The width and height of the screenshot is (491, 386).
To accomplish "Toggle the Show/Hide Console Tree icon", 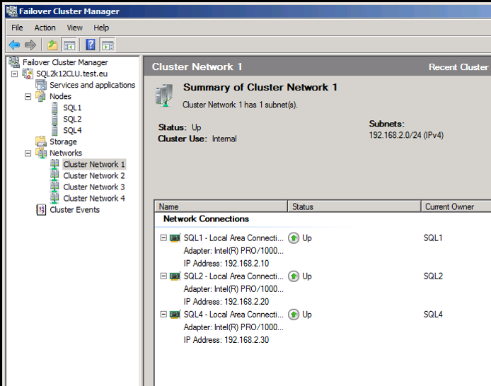I will tap(69, 45).
